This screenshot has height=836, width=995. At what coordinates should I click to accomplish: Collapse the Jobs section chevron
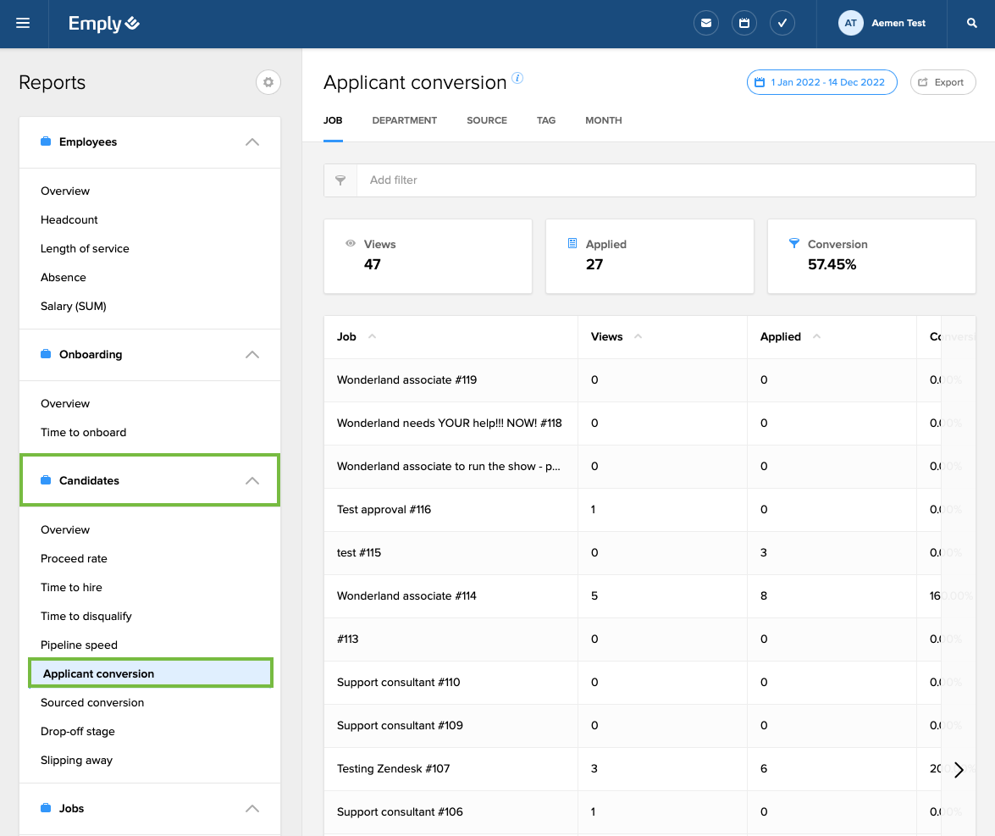point(252,809)
